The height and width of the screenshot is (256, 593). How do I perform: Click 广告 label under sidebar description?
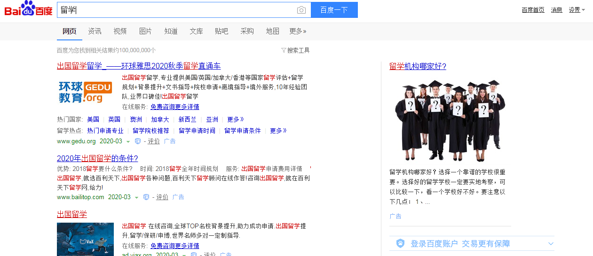(395, 216)
